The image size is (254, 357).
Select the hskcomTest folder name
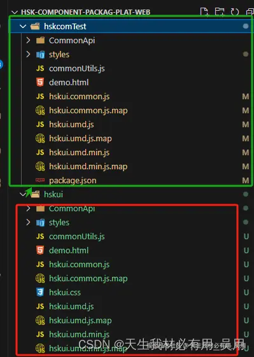(65, 27)
